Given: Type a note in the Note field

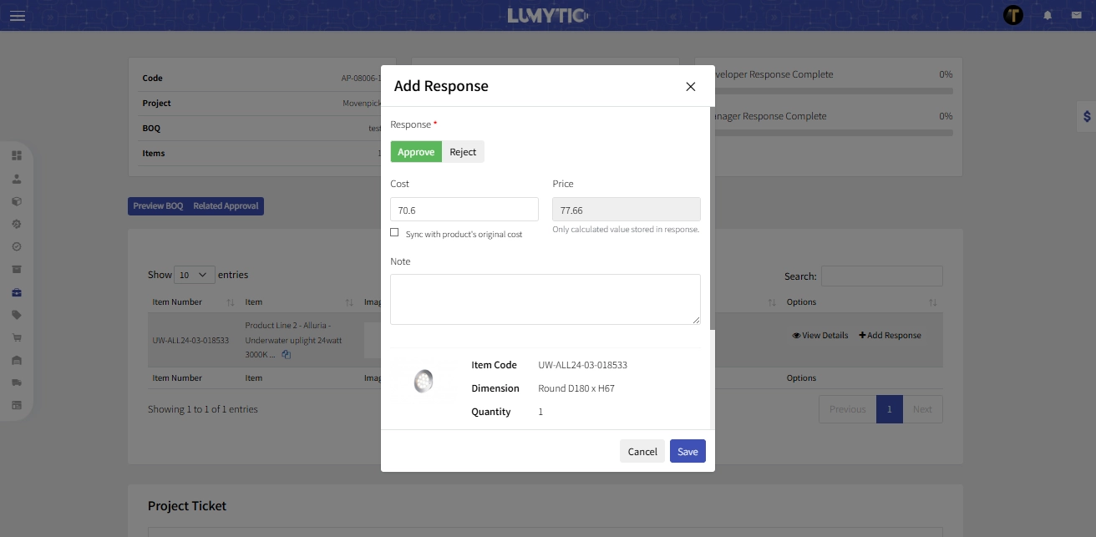Looking at the screenshot, I should (x=545, y=299).
